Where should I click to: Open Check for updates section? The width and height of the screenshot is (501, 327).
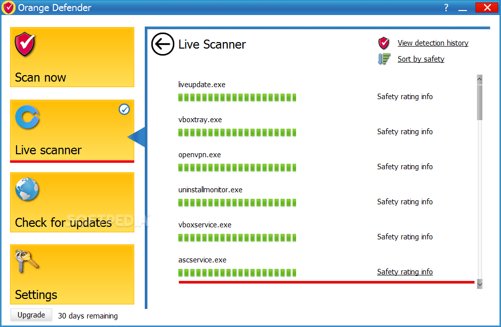[x=72, y=202]
